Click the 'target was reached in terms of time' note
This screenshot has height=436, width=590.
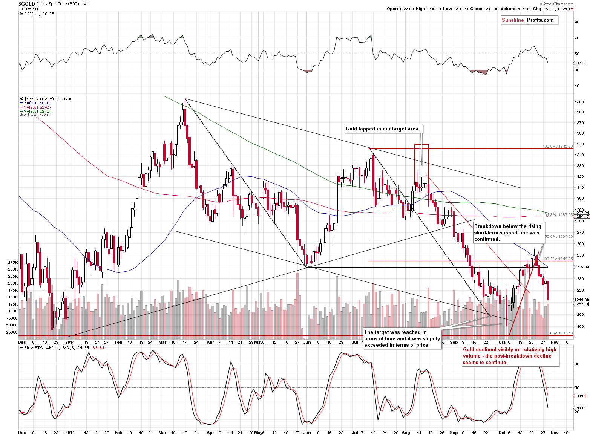tap(402, 338)
